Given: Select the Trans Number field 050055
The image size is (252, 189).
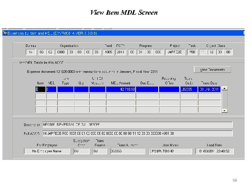Looking at the screenshot, I should (128, 151).
